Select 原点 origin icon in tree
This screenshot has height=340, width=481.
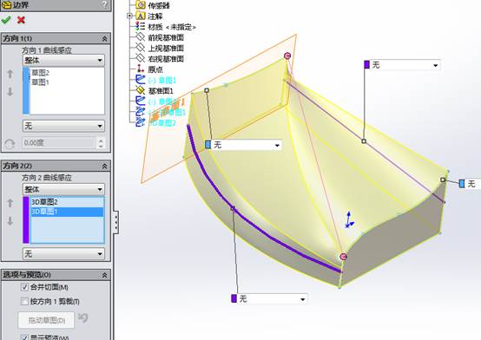coord(140,69)
